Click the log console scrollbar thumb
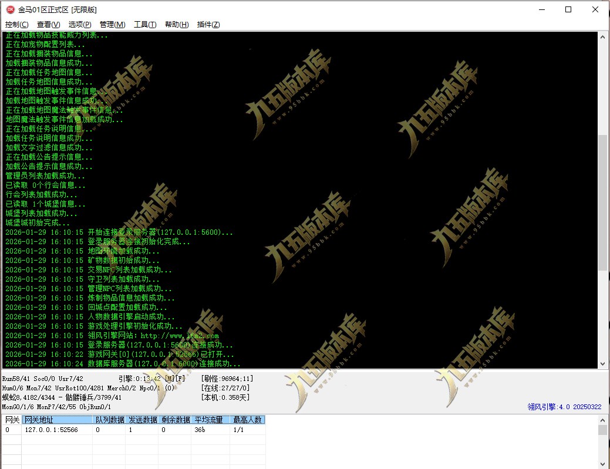This screenshot has width=610, height=469. tap(602, 203)
